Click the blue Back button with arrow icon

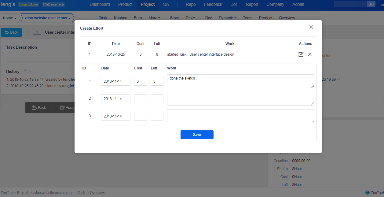point(11,32)
